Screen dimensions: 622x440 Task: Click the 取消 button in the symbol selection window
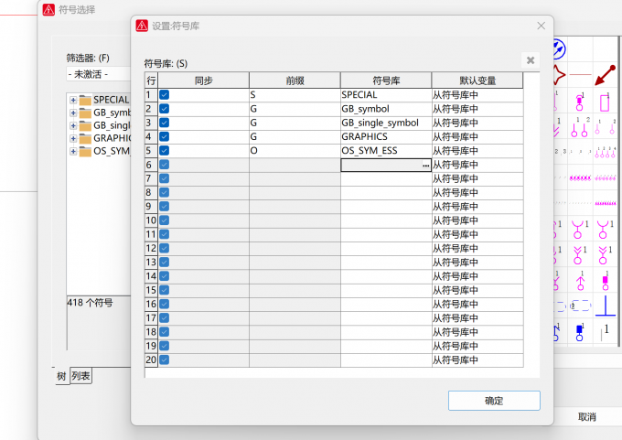click(587, 417)
